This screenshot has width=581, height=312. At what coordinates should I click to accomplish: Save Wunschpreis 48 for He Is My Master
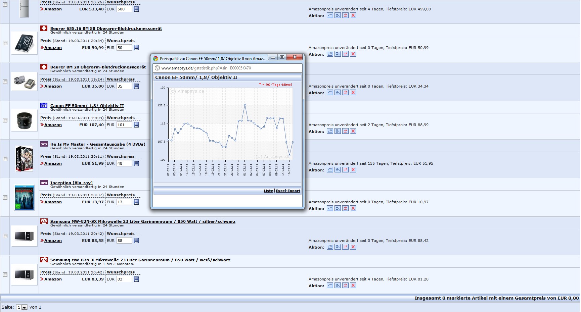pos(136,163)
